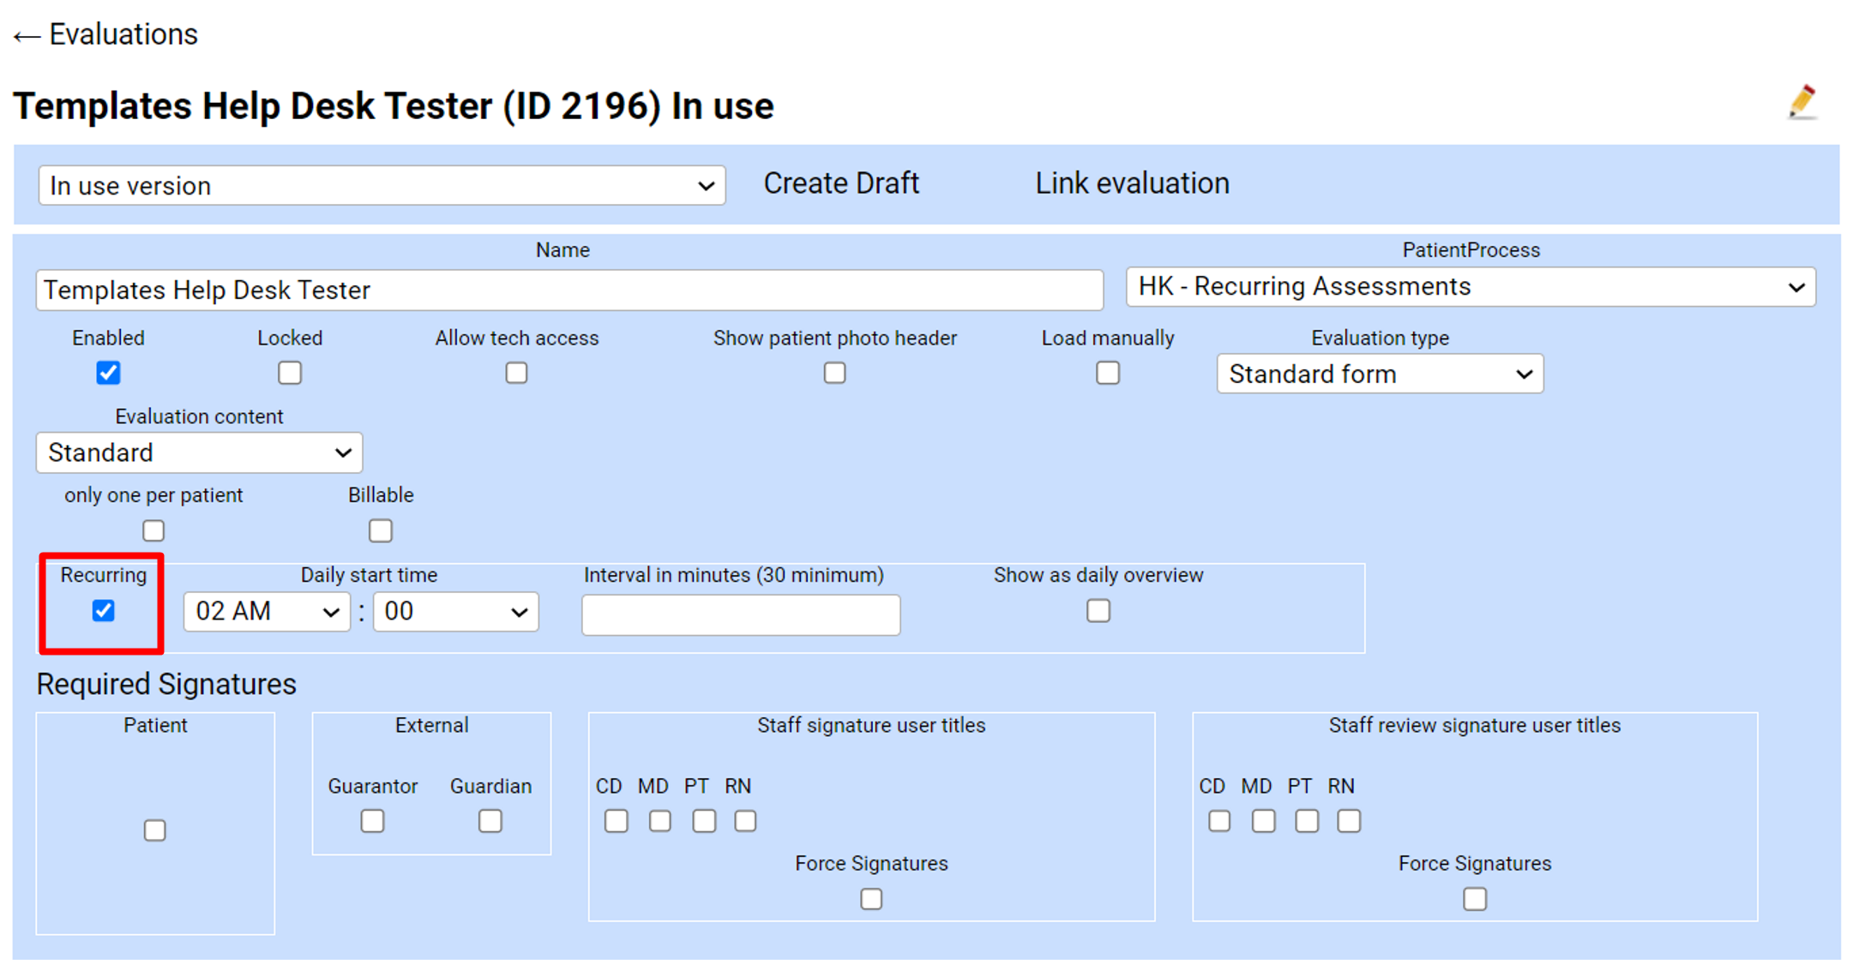Click the Create Draft button
Screen dimensions: 1853x976
pyautogui.click(x=841, y=183)
